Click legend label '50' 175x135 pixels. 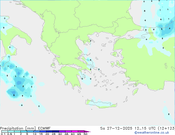(x=85, y=134)
